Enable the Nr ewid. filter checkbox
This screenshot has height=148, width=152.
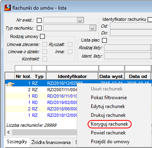pyautogui.click(x=39, y=20)
